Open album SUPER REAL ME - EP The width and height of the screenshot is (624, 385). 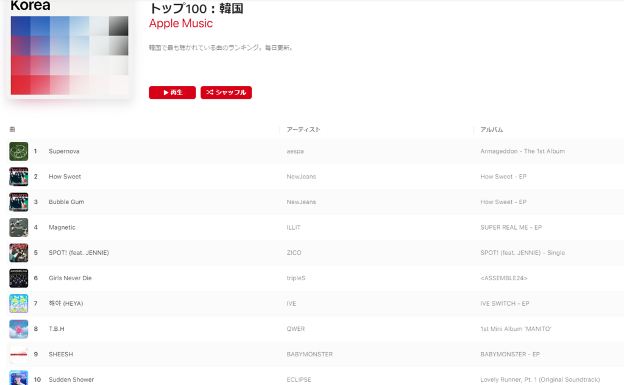(x=511, y=227)
